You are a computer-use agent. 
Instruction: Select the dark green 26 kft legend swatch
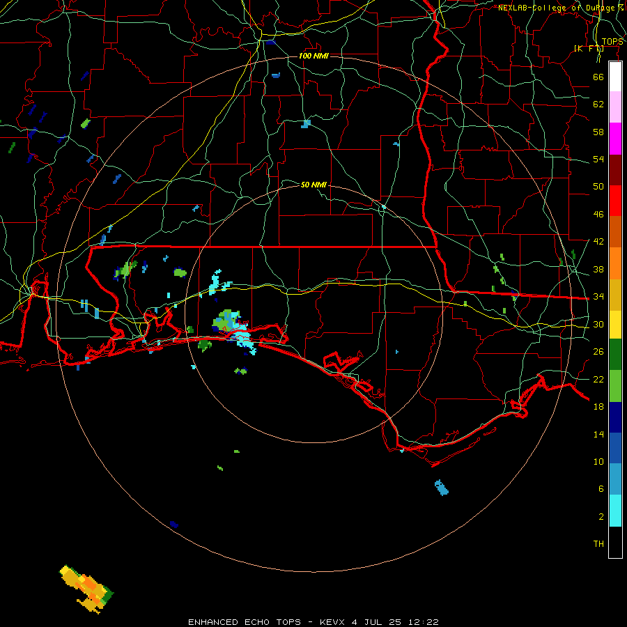point(615,355)
